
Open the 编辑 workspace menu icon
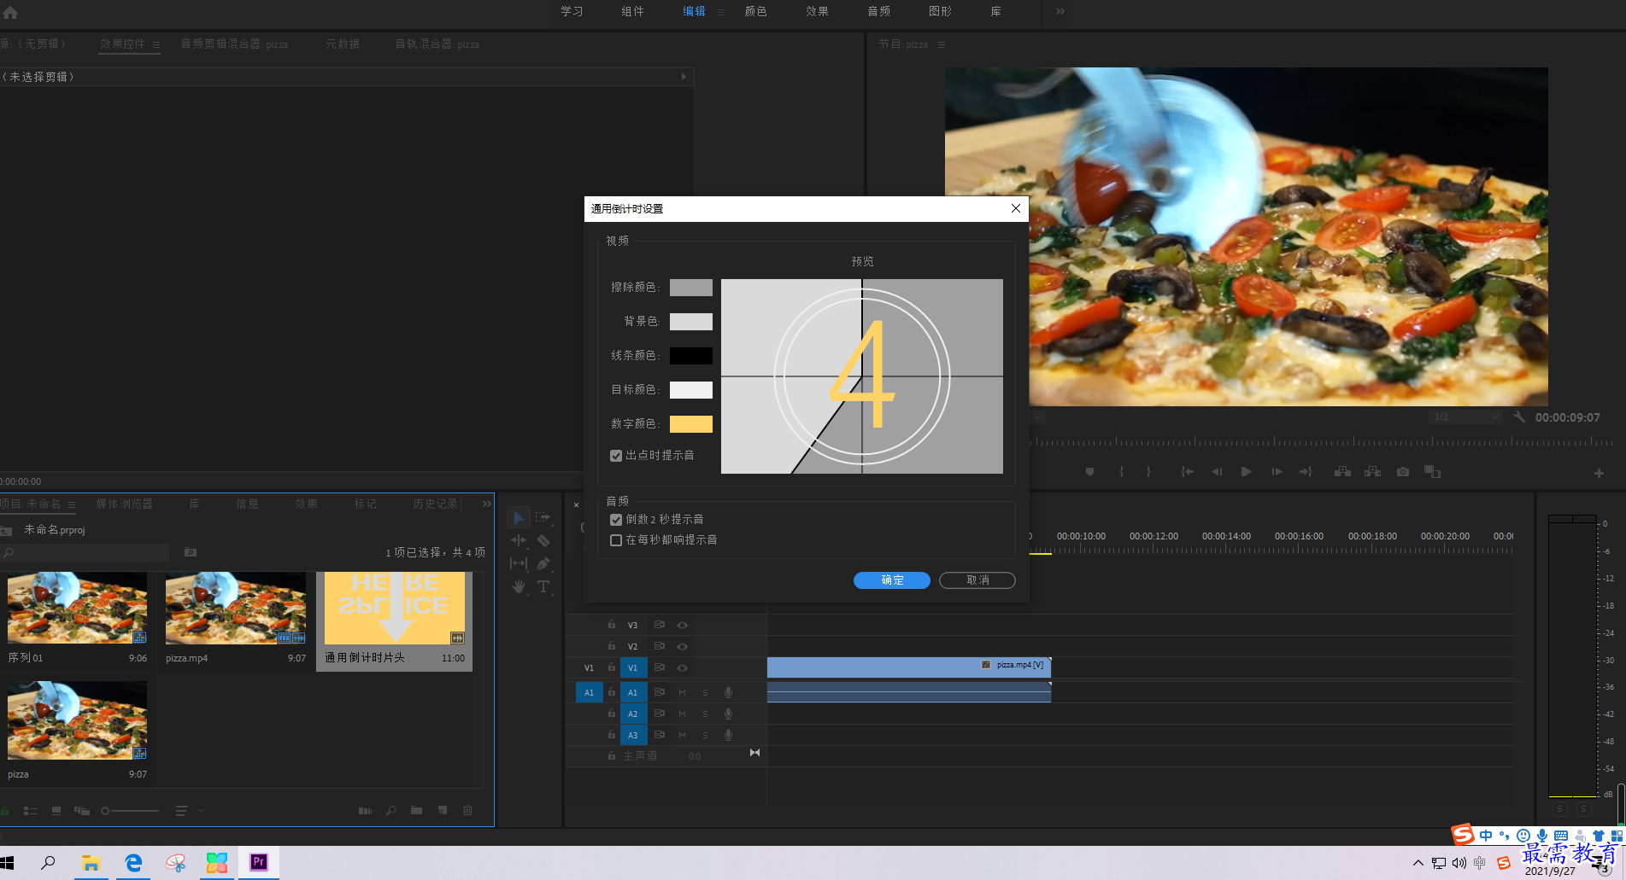721,12
